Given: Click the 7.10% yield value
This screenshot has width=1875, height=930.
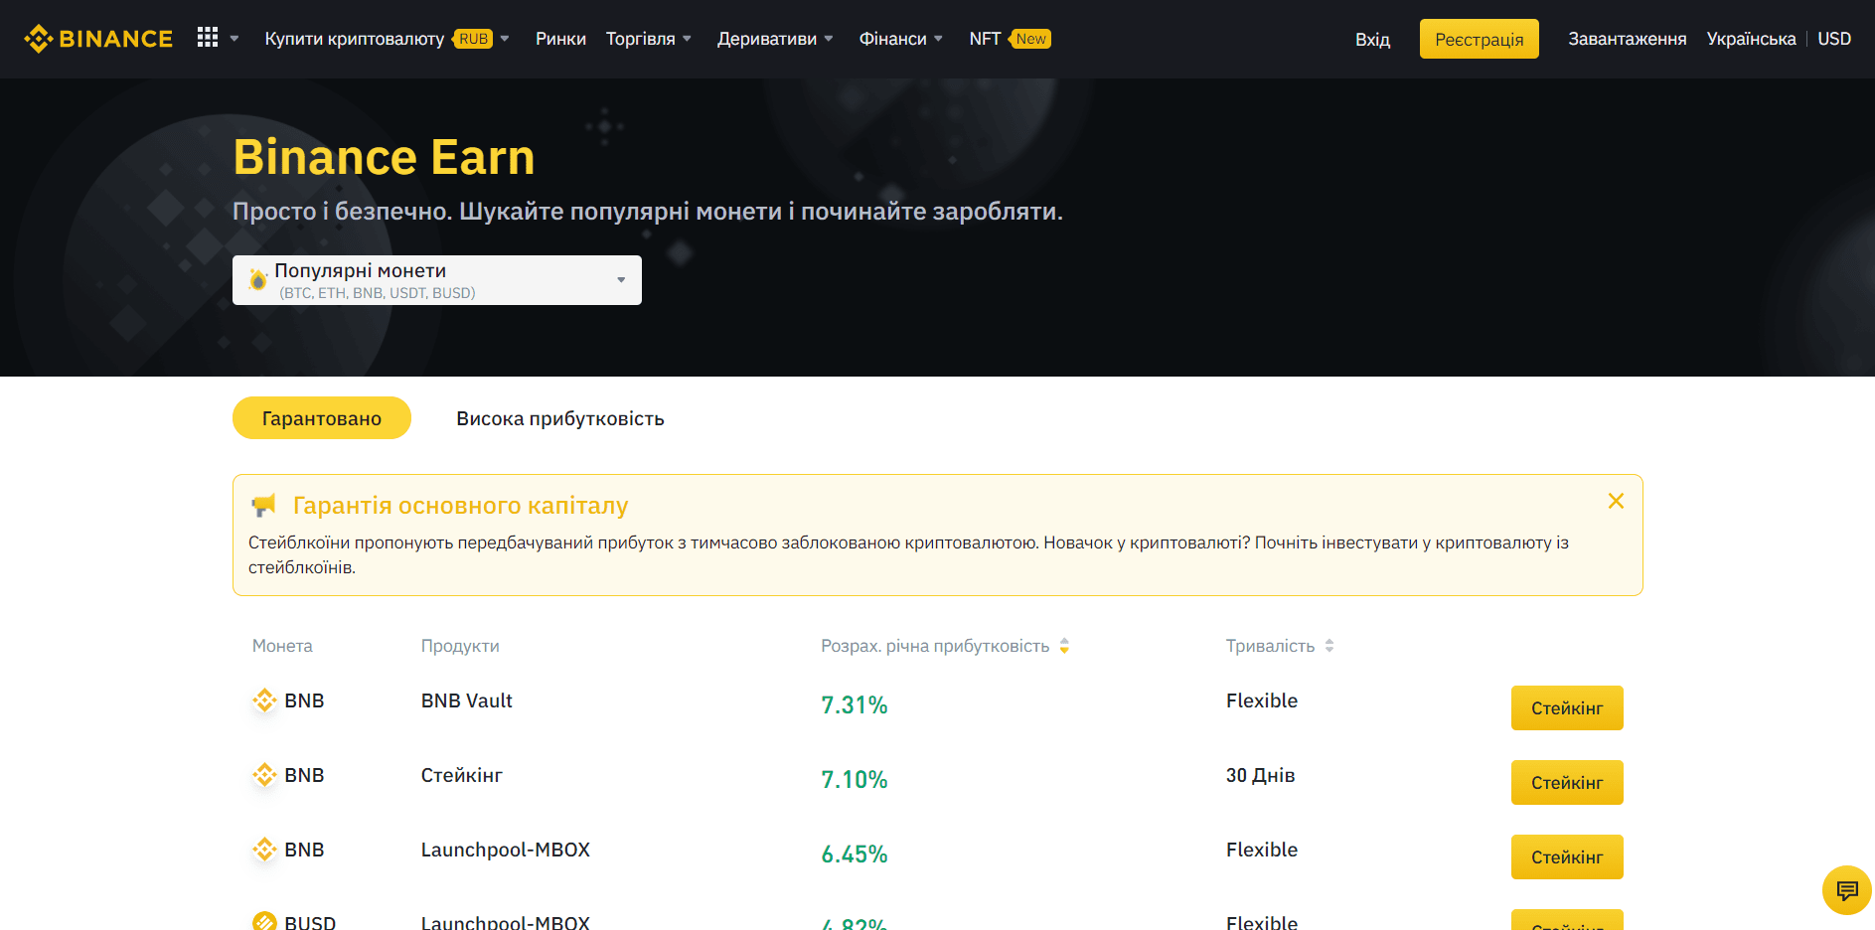Looking at the screenshot, I should [x=855, y=779].
